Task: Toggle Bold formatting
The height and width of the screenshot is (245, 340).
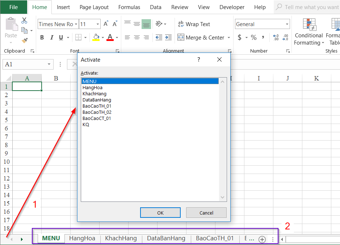Action: click(x=42, y=38)
